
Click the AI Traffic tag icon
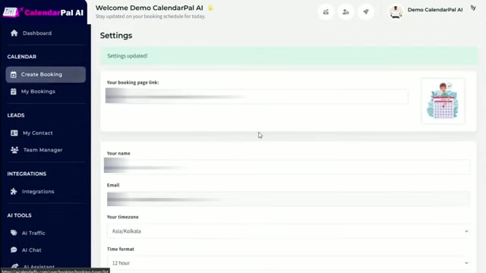(14, 233)
